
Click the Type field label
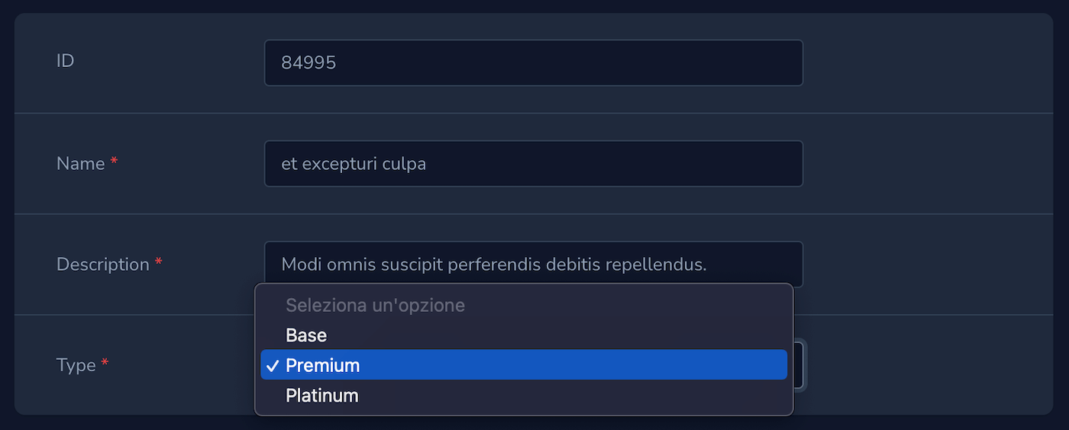[x=76, y=365]
